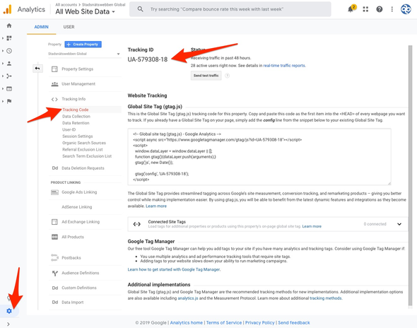The height and width of the screenshot is (328, 417).
Task: Click Tracking Info code brackets icon
Action: point(54,99)
